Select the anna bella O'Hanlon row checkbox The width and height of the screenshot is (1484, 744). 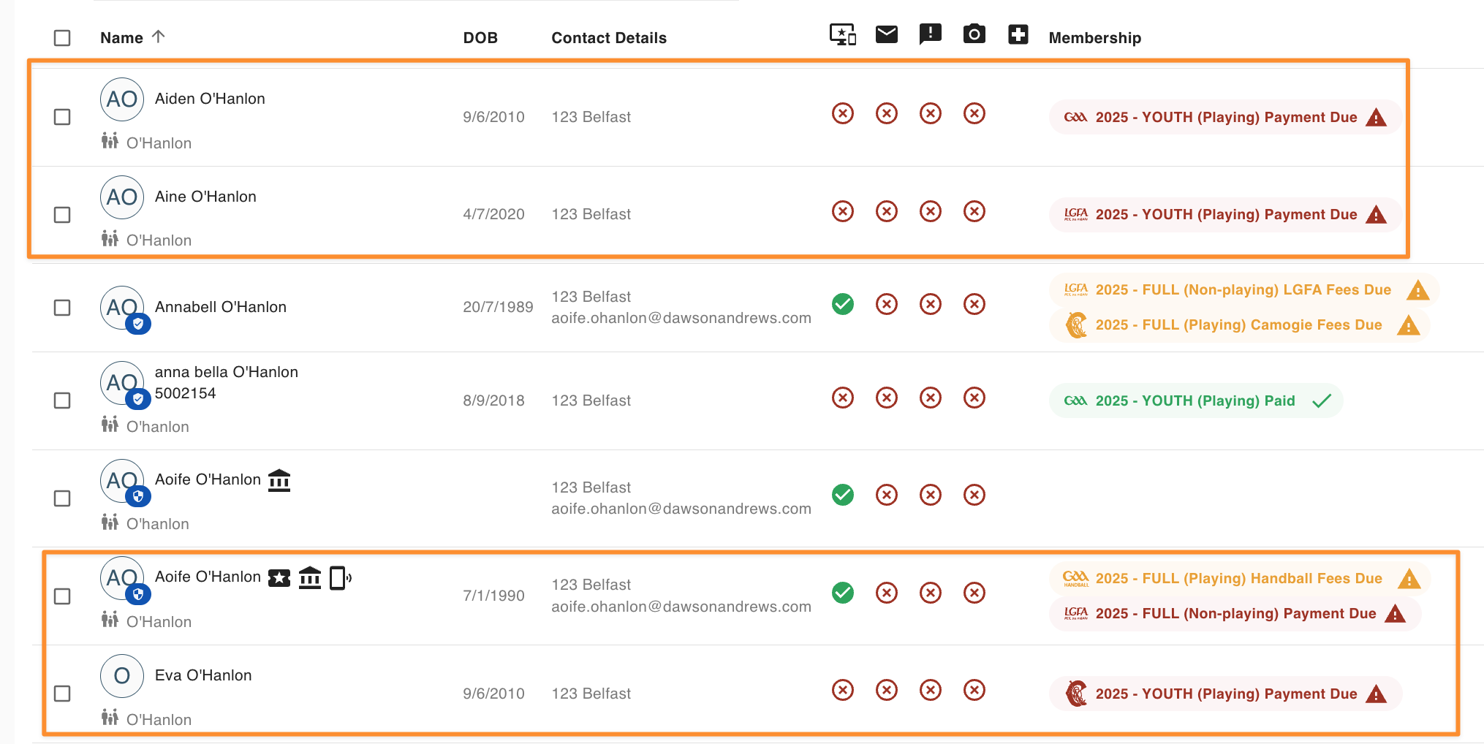(x=62, y=401)
